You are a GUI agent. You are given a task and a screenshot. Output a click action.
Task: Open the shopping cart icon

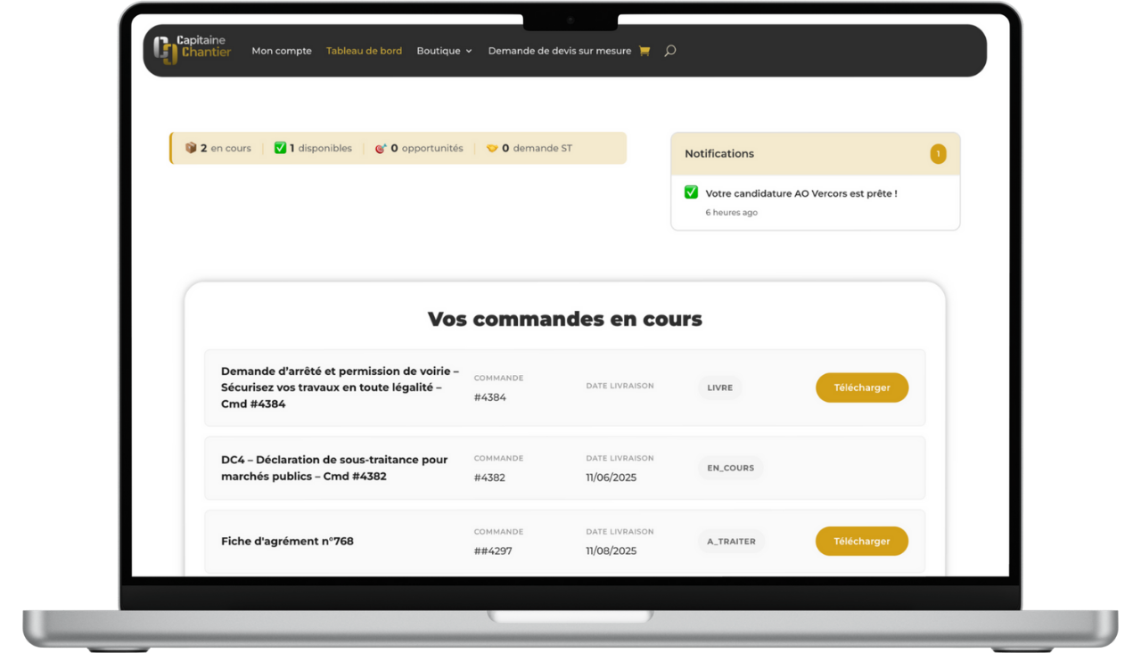[x=644, y=51]
